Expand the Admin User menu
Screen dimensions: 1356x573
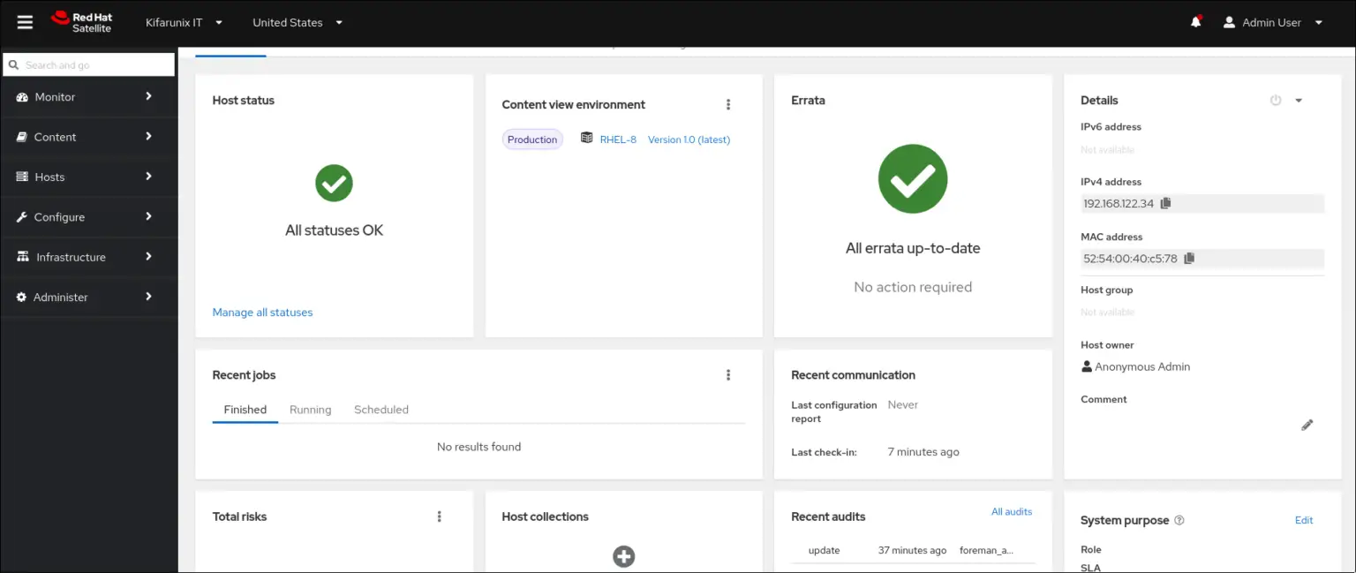[1273, 22]
